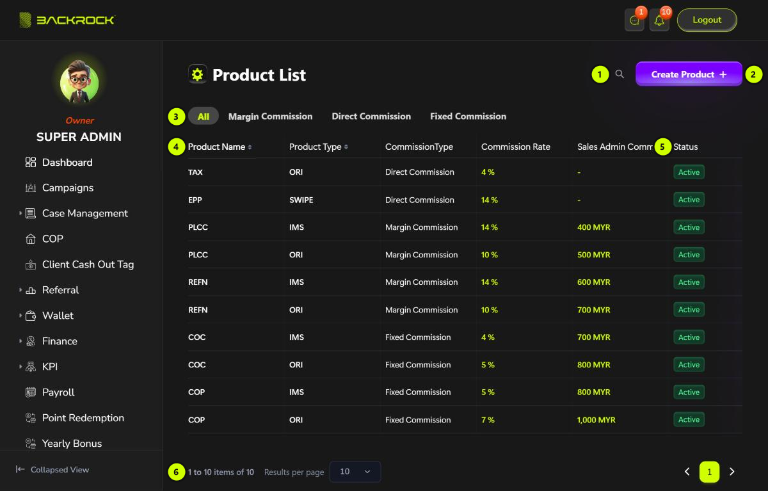Click the Payroll sidebar icon
The height and width of the screenshot is (491, 768).
click(31, 393)
